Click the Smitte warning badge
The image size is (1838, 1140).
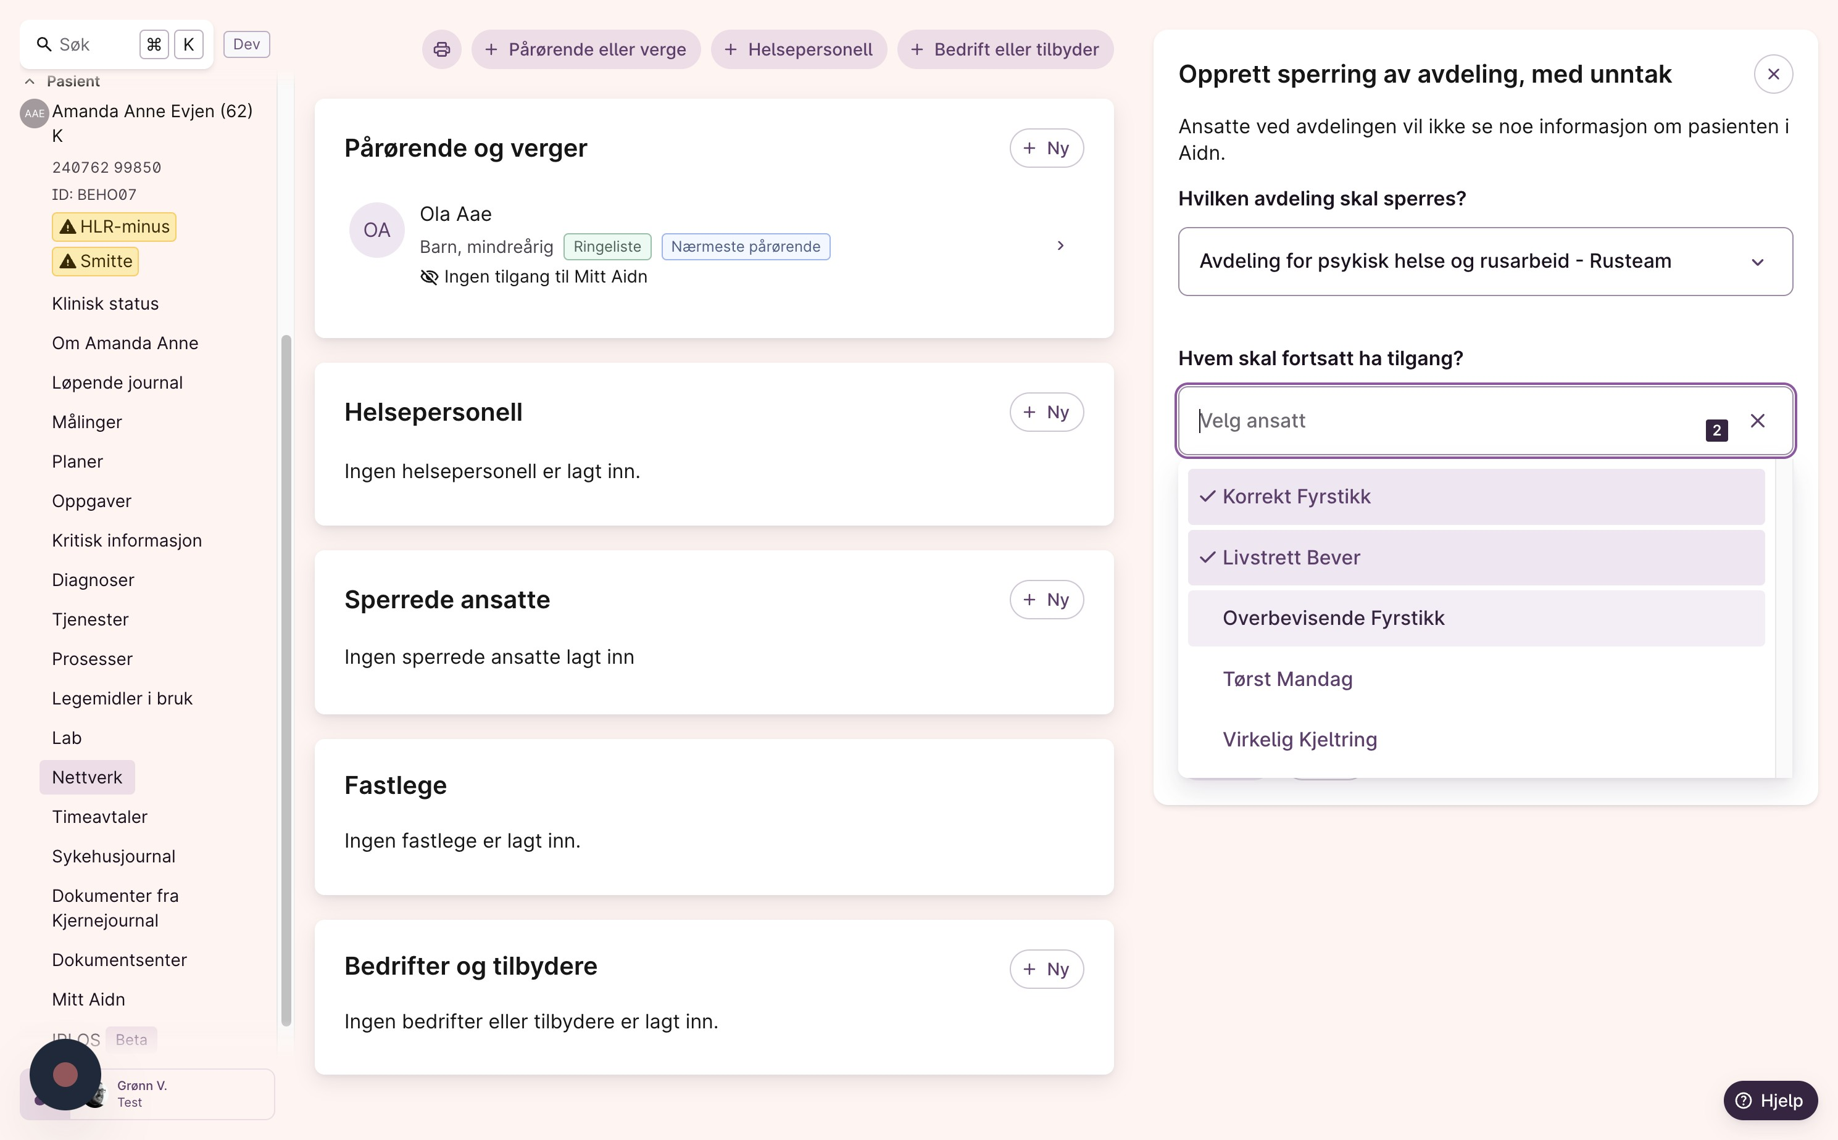coord(96,262)
